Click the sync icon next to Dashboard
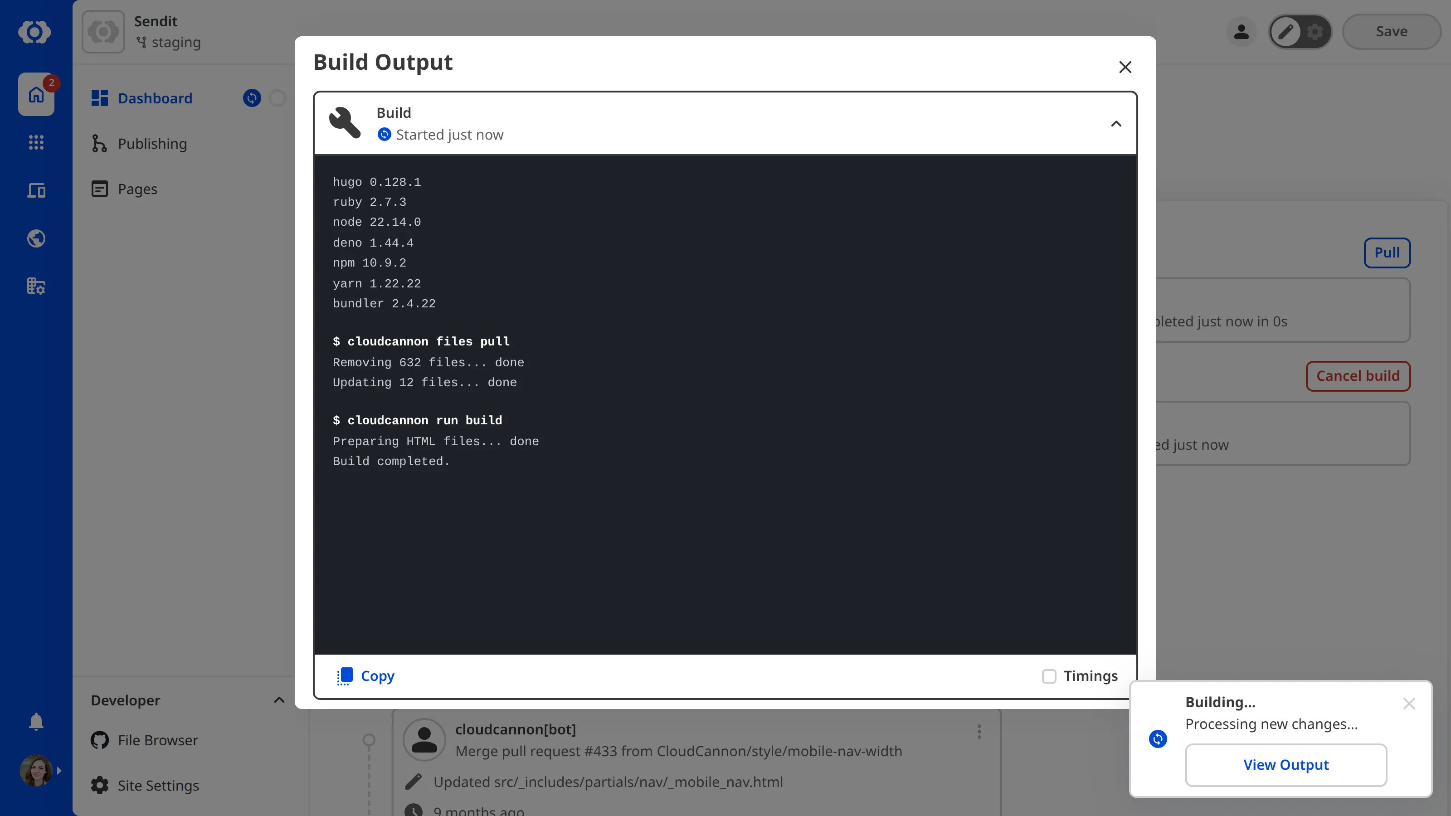The width and height of the screenshot is (1451, 816). pyautogui.click(x=251, y=98)
